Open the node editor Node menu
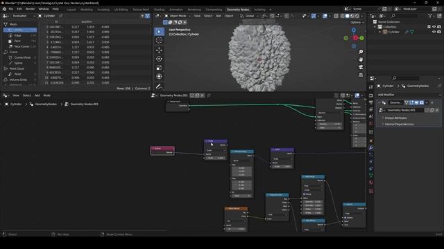The width and height of the screenshot is (444, 249). tap(47, 95)
